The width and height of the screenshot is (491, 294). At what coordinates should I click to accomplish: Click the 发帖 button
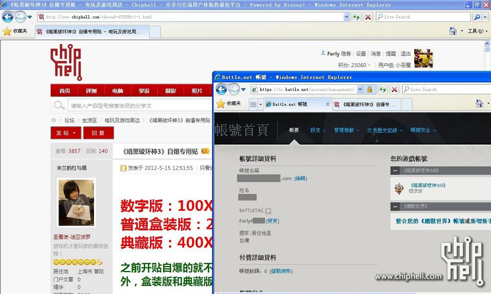pyautogui.click(x=66, y=133)
